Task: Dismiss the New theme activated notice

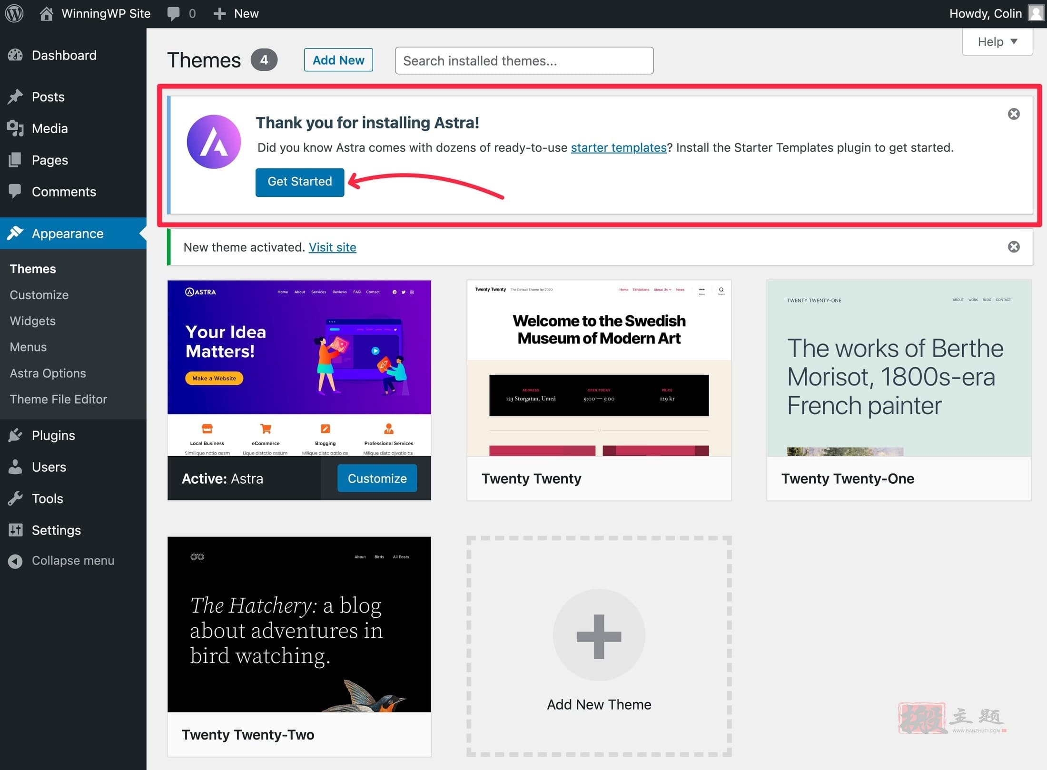Action: [1014, 246]
